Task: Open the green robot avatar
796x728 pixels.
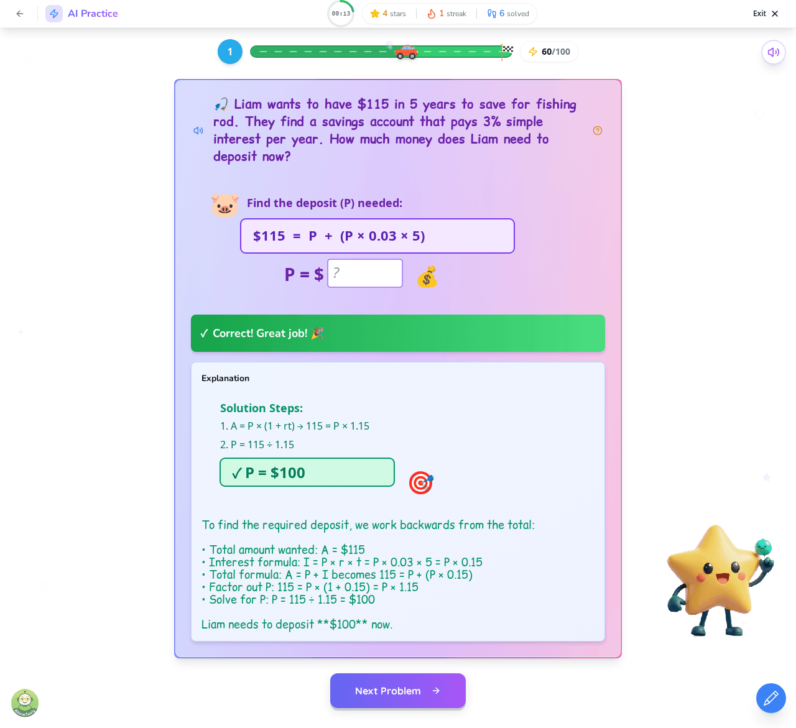Action: pyautogui.click(x=25, y=703)
